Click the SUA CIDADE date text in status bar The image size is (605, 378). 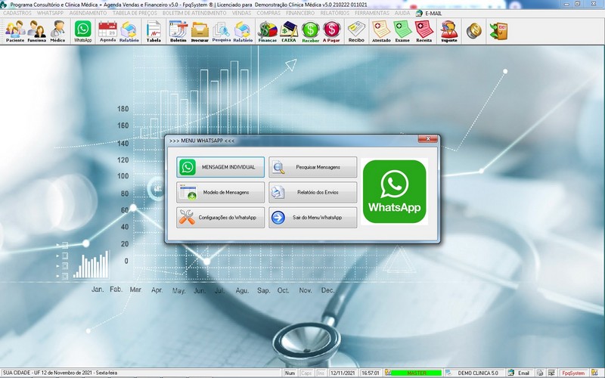click(60, 373)
